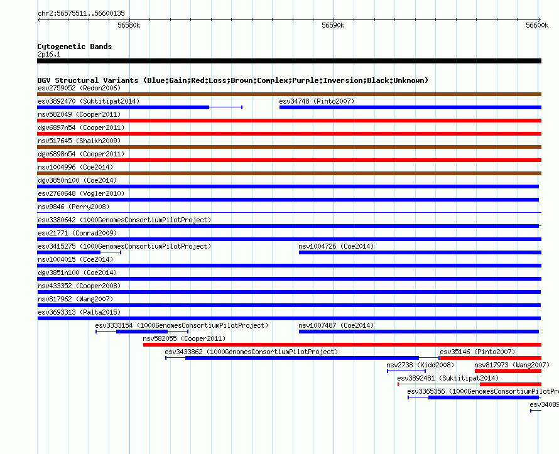The width and height of the screenshot is (559, 454).
Task: Click the chr2:56575511..56600135 region label
Action: tap(81, 13)
